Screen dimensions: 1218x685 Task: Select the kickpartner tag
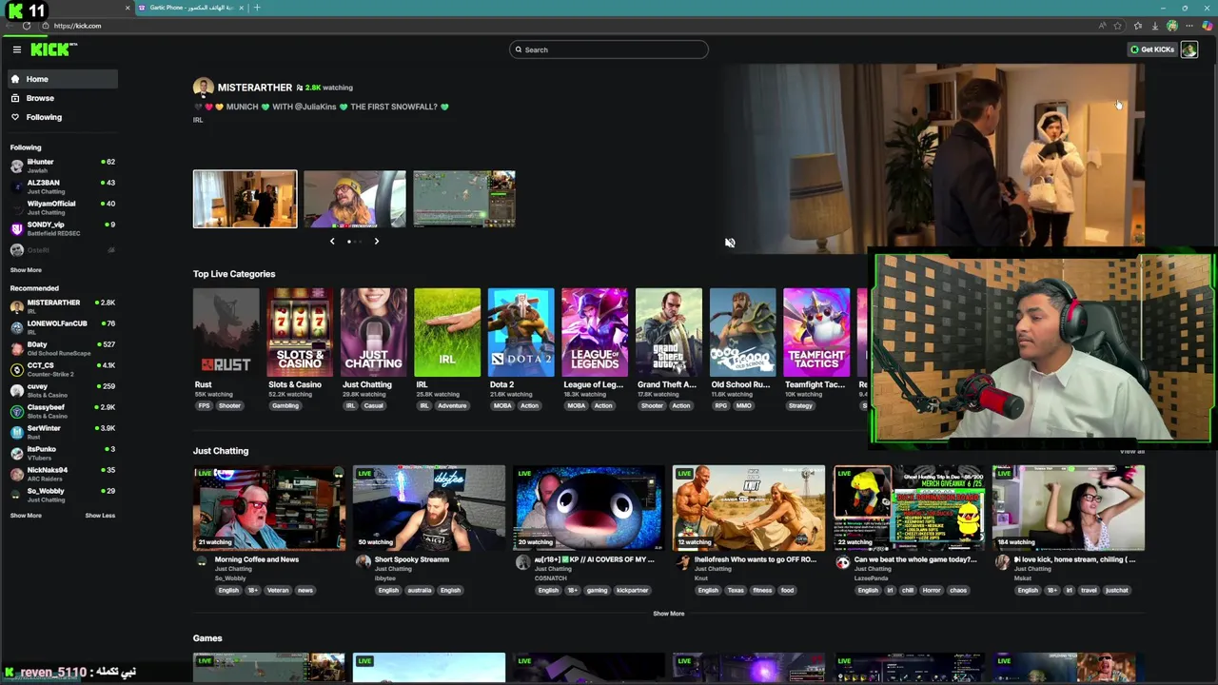pyautogui.click(x=632, y=590)
